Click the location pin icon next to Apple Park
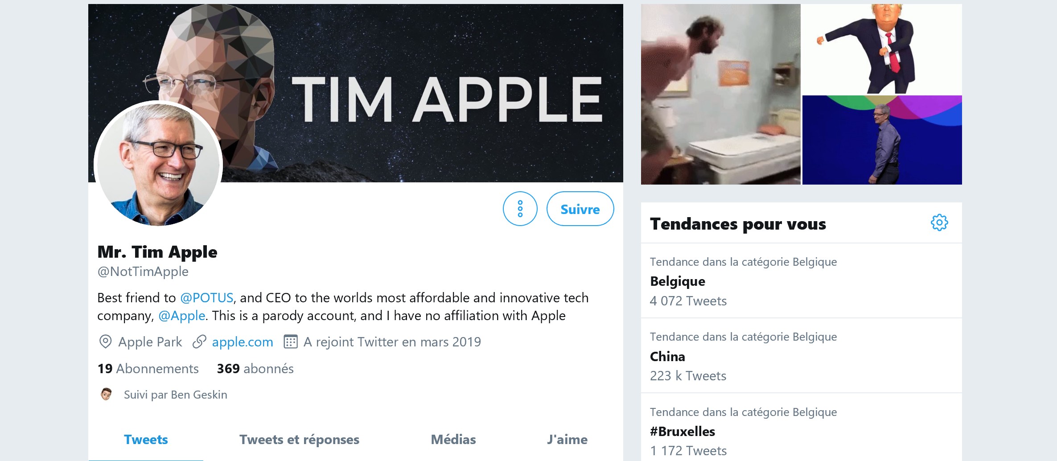The height and width of the screenshot is (461, 1057). [x=104, y=342]
